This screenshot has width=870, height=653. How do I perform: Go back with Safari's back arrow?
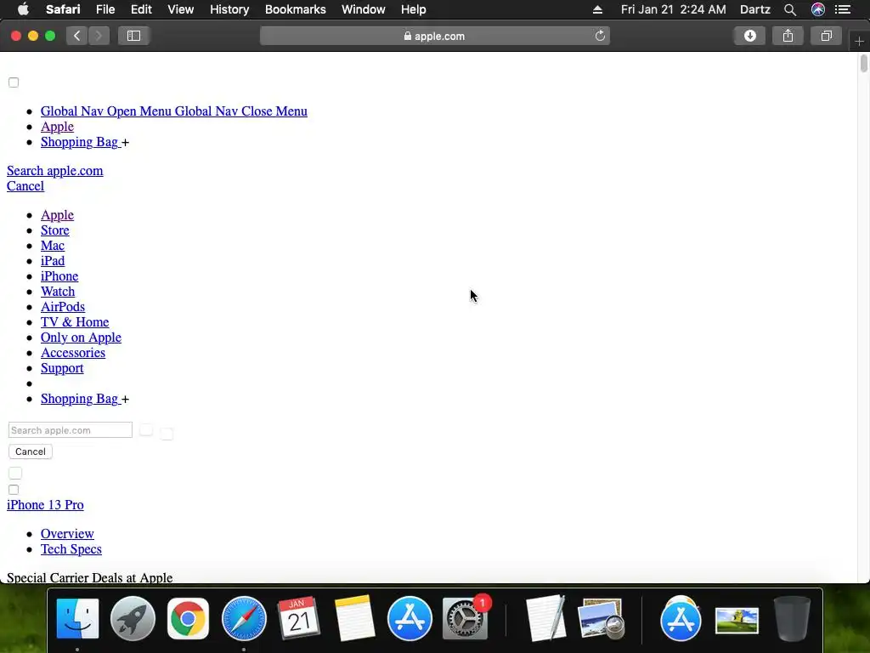[x=77, y=36]
